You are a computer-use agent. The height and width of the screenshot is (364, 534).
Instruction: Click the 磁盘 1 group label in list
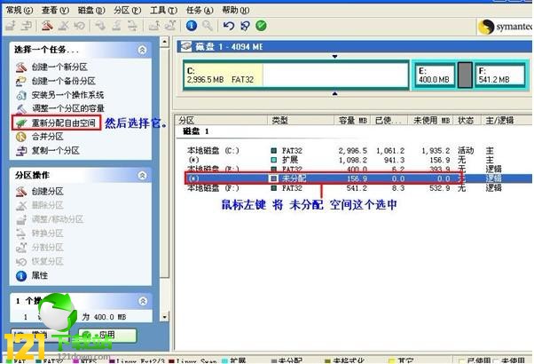click(196, 131)
